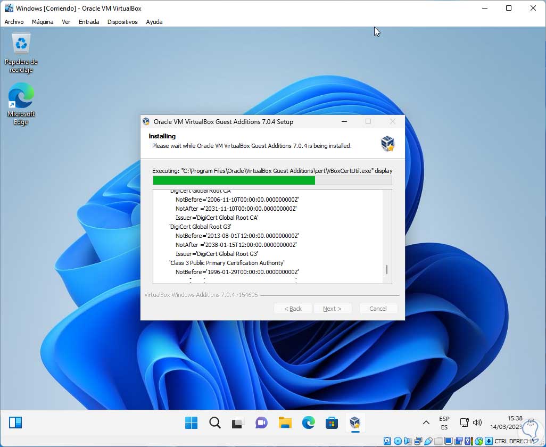The width and height of the screenshot is (546, 447).
Task: Click the VirtualBox USB devices status icon
Action: click(x=428, y=441)
